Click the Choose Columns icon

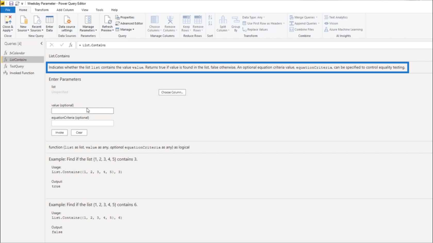tap(155, 20)
